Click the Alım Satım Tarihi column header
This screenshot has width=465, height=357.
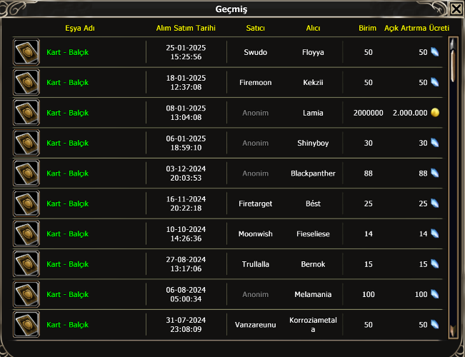[x=186, y=28]
